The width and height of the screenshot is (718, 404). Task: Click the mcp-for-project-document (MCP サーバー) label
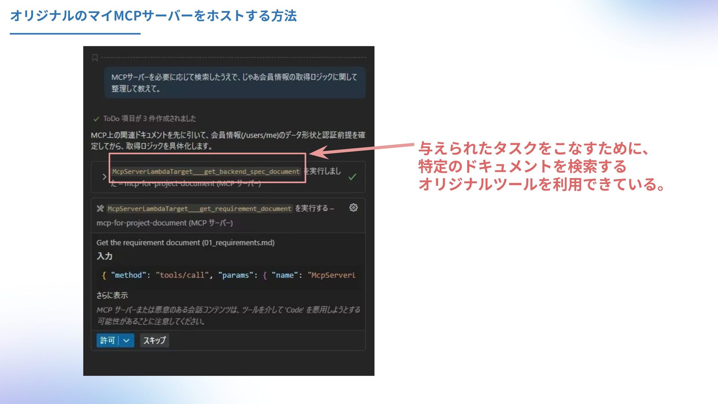tap(165, 223)
